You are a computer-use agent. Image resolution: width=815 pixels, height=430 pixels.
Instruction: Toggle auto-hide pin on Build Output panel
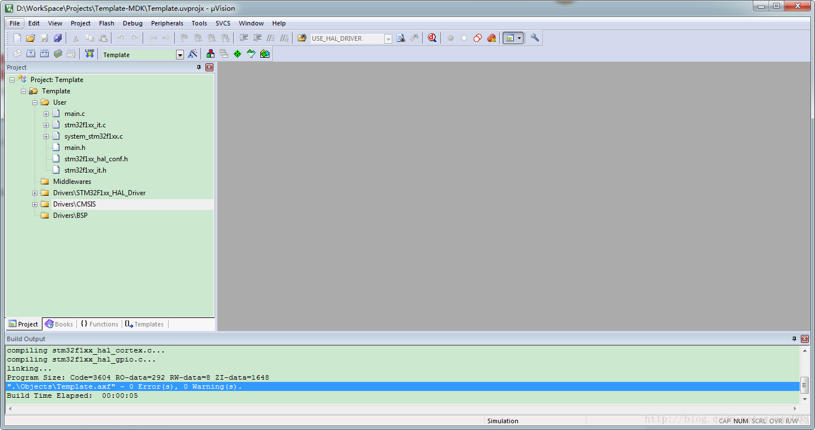click(x=794, y=339)
